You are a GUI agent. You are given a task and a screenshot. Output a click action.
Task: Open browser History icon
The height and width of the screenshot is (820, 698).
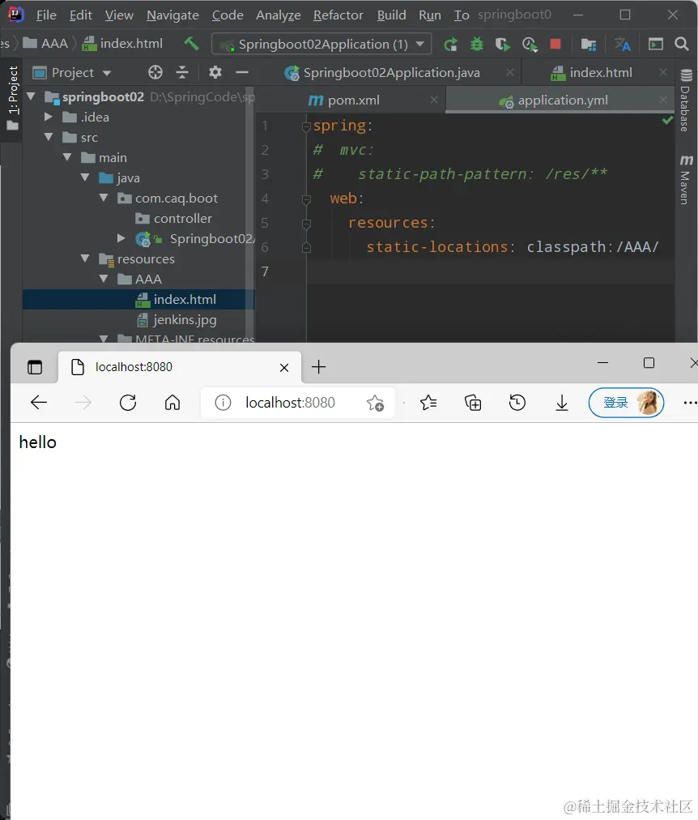pyautogui.click(x=517, y=403)
